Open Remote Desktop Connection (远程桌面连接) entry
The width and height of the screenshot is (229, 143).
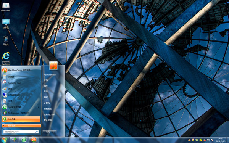[x=21, y=95]
